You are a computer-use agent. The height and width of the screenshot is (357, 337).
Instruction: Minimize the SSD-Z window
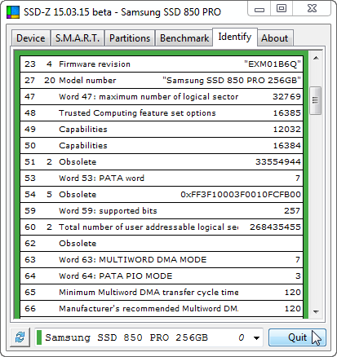click(x=259, y=9)
